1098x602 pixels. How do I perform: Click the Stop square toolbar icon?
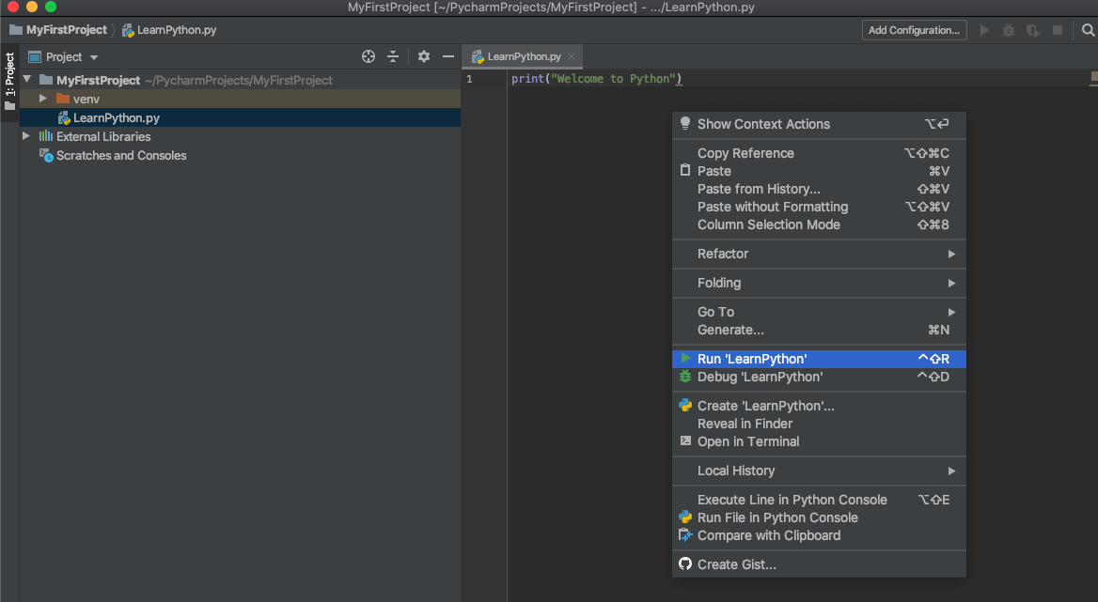(x=1058, y=30)
